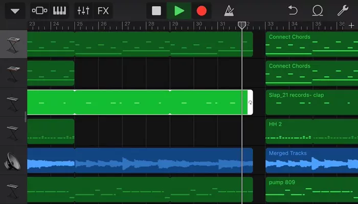The image size is (358, 204).
Task: Select the second keyboard track header
Action: coord(13,73)
